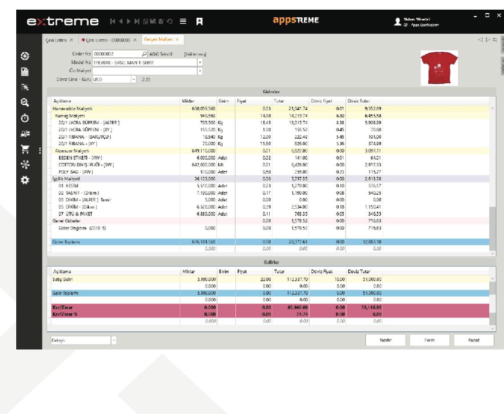Go to the next record in the toolbar
This screenshot has width=504, height=414.
pos(129,21)
